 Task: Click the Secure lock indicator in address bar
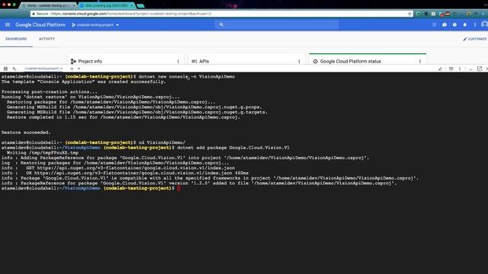click(40, 14)
